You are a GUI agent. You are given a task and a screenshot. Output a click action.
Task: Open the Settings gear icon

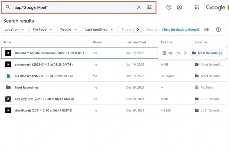pos(179,7)
